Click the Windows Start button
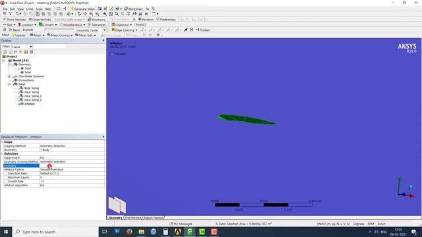This screenshot has height=237, width=422. 6,232
